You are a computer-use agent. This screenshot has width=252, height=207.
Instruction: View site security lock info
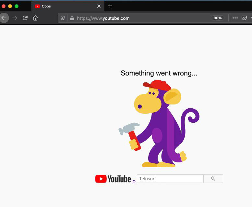[72, 18]
